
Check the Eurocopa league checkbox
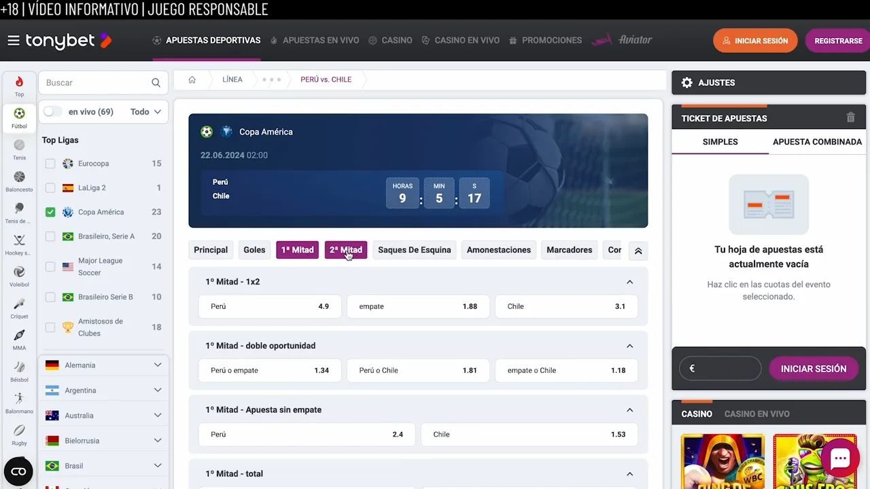[50, 163]
